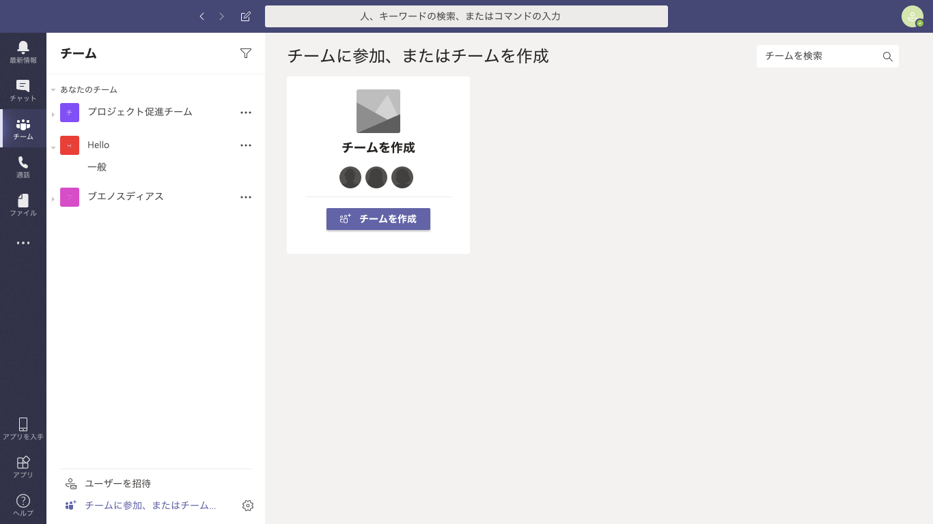This screenshot has width=933, height=524.
Task: Select the 一般 channel under Hello
Action: (97, 167)
